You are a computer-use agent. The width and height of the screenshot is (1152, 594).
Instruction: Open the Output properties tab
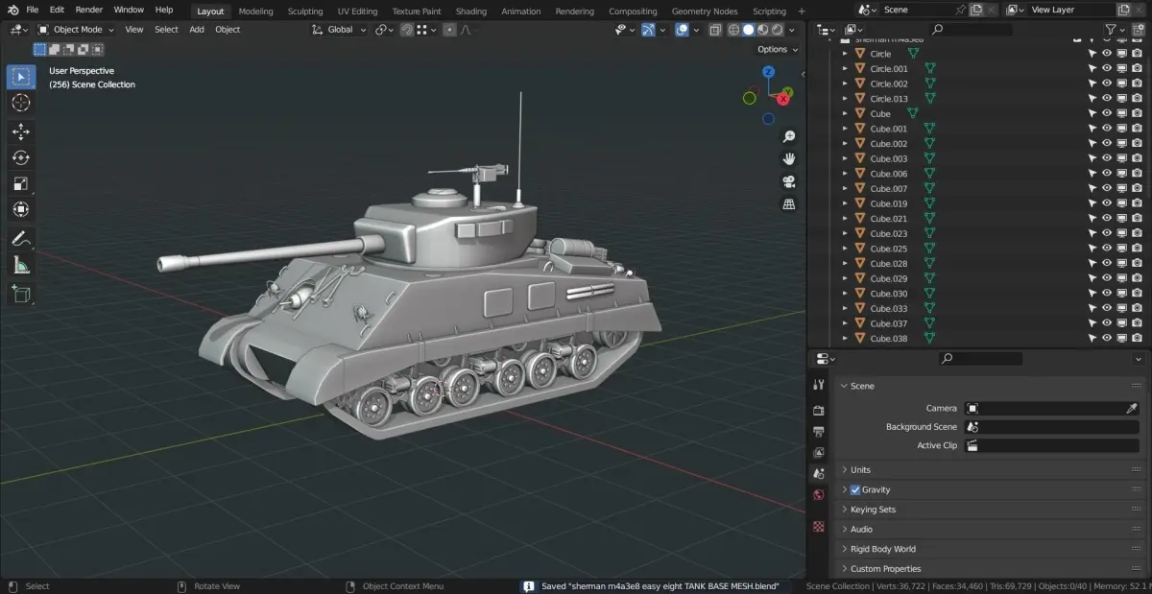819,432
